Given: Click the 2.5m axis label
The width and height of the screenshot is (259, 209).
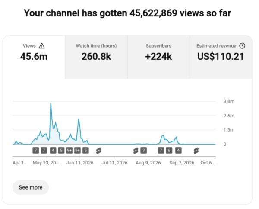Looking at the screenshot, I should pyautogui.click(x=229, y=116).
